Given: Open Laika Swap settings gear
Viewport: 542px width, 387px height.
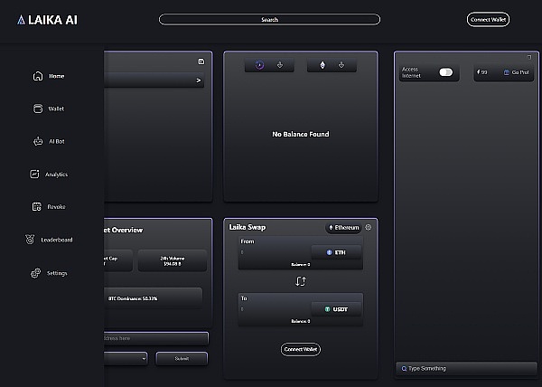Looking at the screenshot, I should click(369, 227).
